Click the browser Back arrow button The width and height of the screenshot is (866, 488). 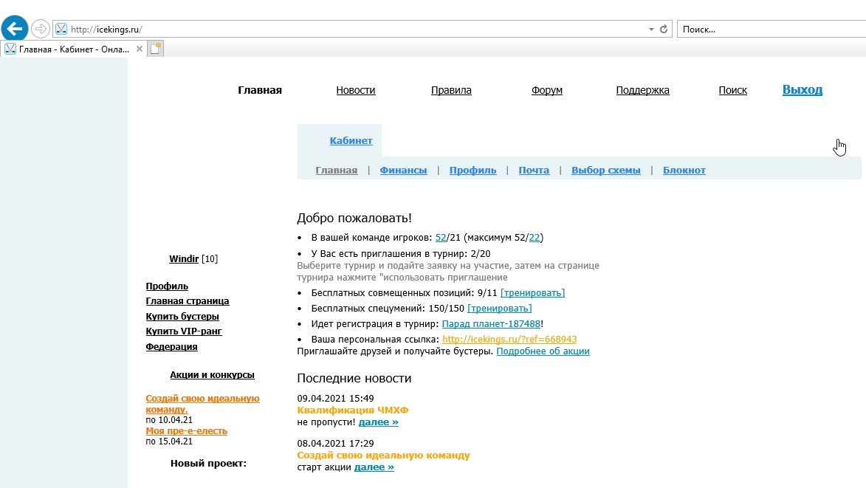coord(15,29)
